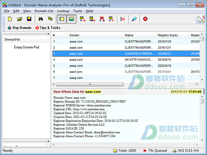Open a file with folder icon
Screen dimensions: 207x155
[20, 19]
